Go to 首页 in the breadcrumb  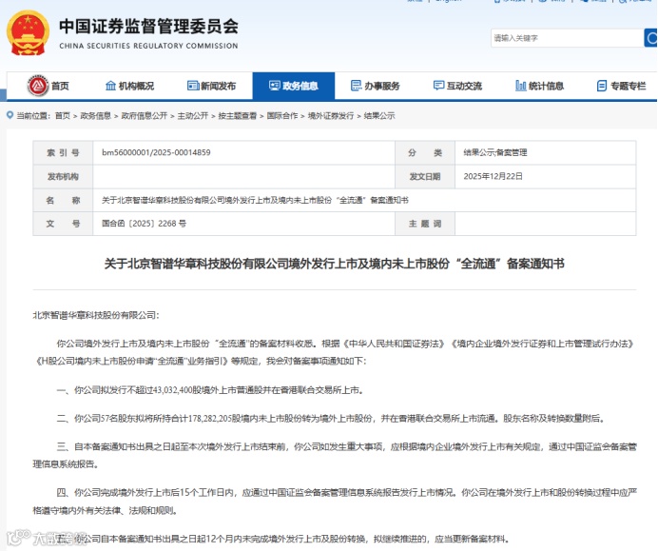click(x=63, y=116)
